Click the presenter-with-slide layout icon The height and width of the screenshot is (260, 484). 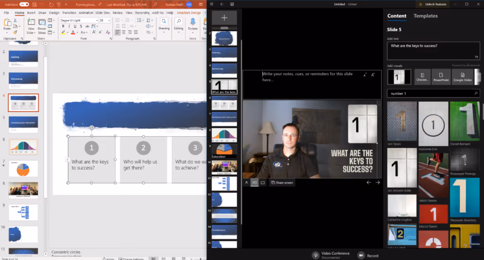[255, 183]
